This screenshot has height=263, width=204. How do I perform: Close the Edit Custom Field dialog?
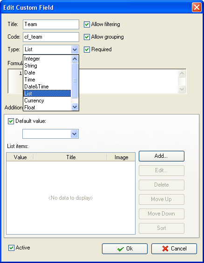click(197, 7)
